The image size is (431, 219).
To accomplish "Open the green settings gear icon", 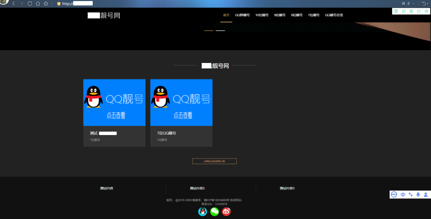I will click(x=426, y=11).
